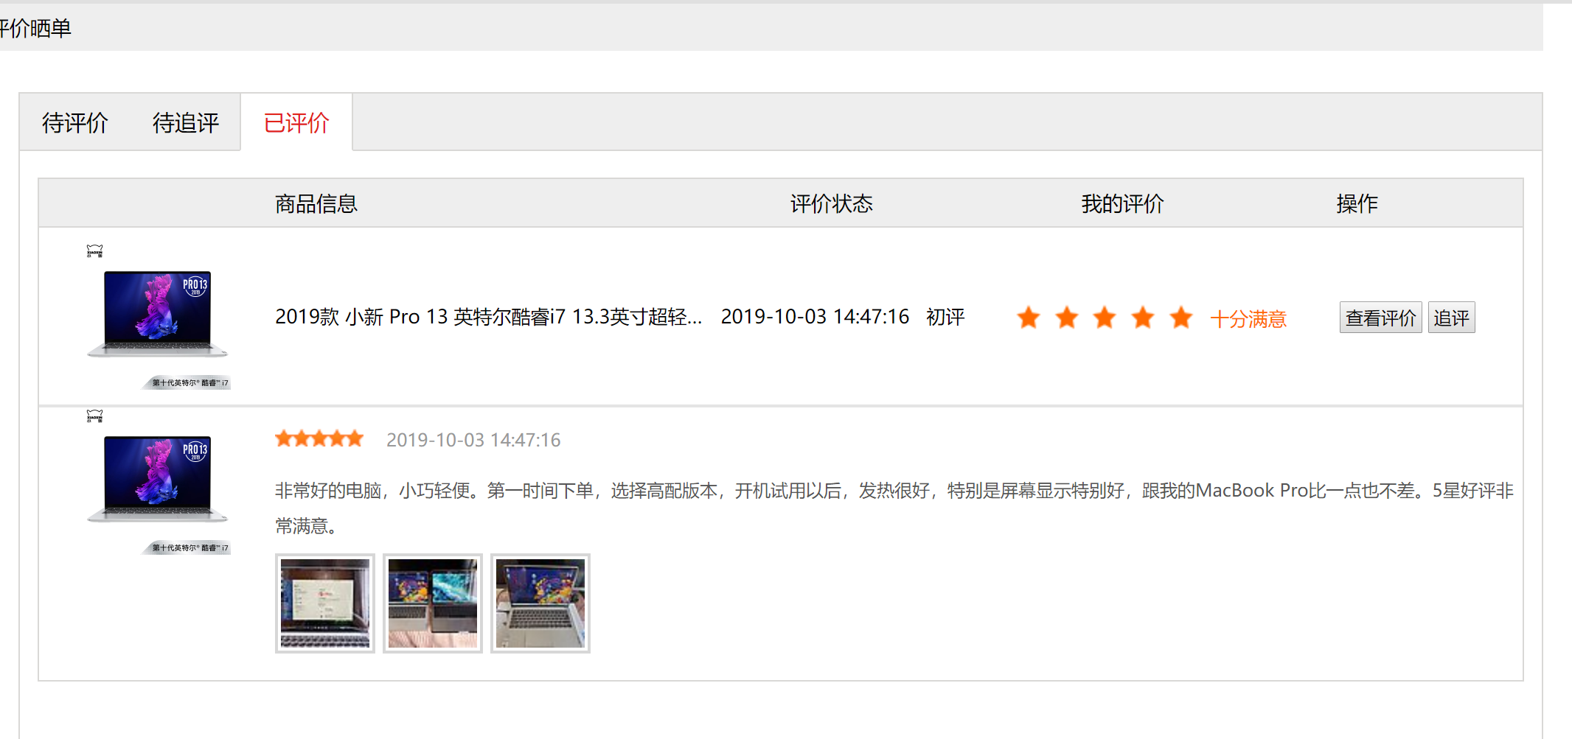Click the gray review timestamp 2019-10-03 14:47:16

tap(473, 440)
